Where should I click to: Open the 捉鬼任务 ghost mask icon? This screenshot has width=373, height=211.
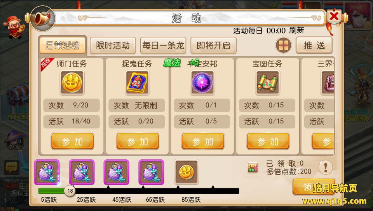coord(137,83)
